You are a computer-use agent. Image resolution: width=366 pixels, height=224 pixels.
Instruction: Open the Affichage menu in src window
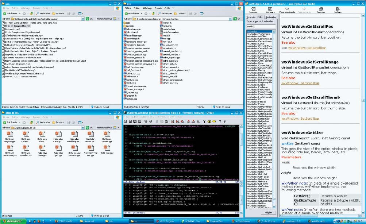[x=147, y=8]
